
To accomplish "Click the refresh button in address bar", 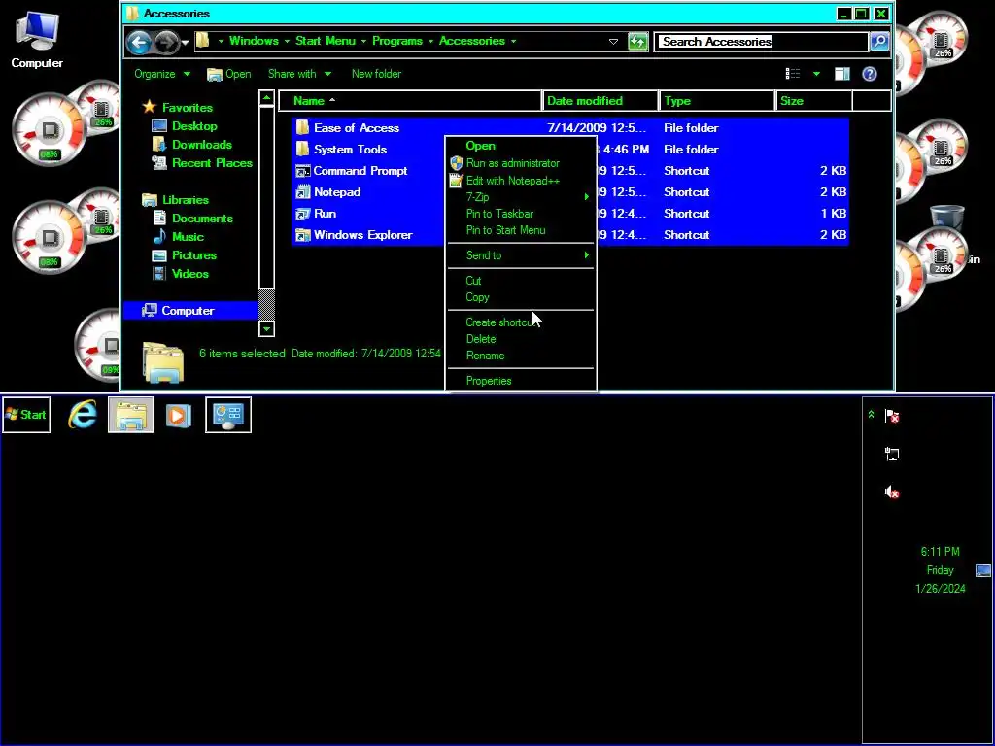I will pos(637,42).
